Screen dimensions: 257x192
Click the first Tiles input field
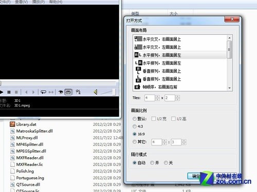150,98
